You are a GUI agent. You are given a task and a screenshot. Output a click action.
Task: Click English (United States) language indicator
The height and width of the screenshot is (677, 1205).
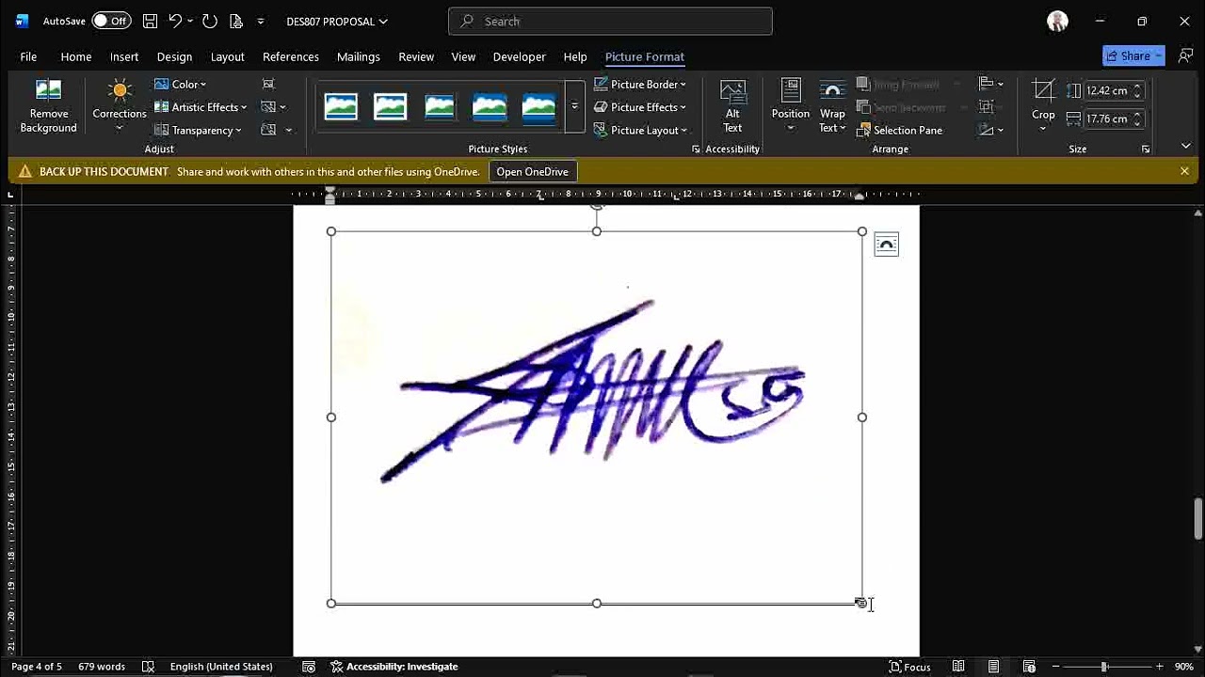221,667
